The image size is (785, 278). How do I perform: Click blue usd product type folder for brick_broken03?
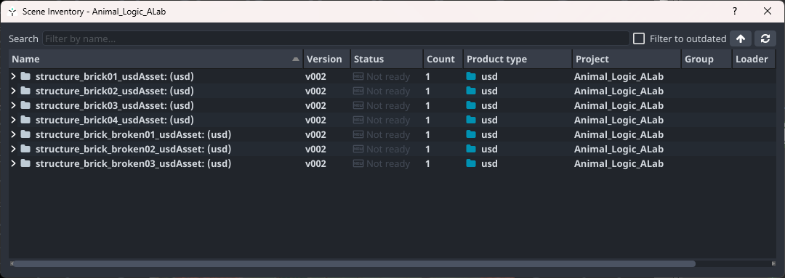click(471, 163)
